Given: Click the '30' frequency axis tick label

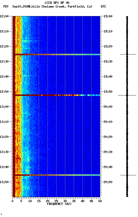Looking at the screenshot, I should click(x=65, y=201).
